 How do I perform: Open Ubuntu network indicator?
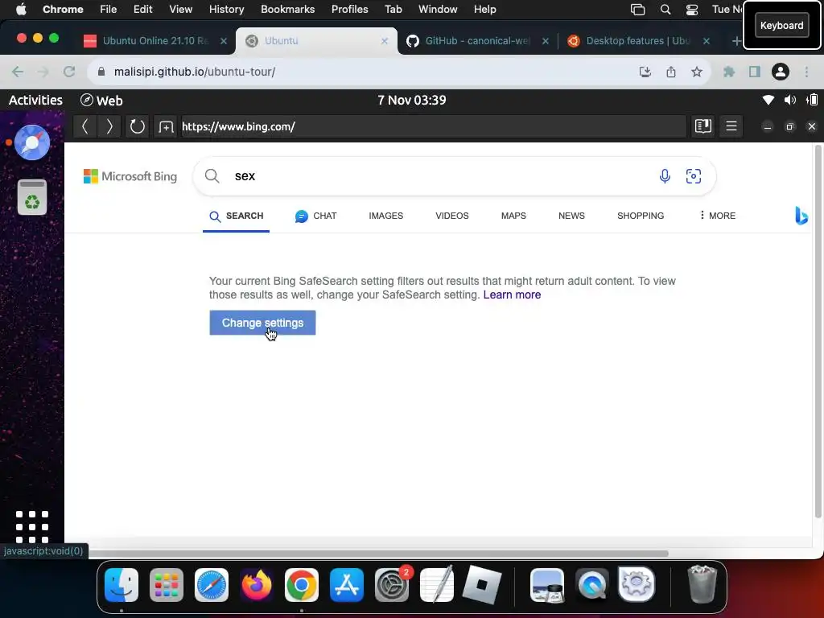coord(768,100)
